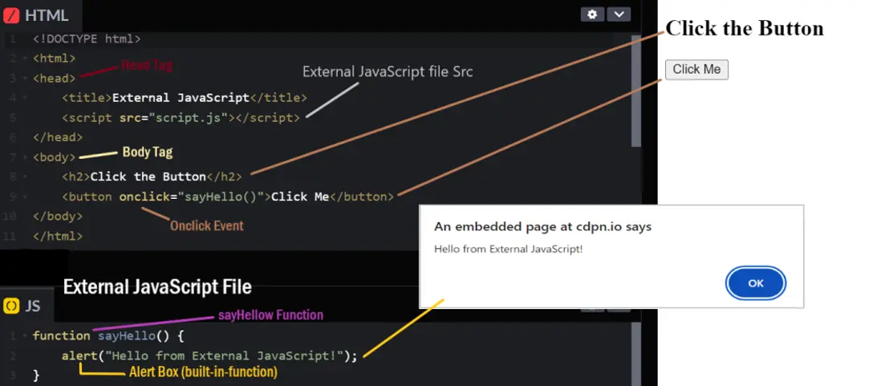Fold the <button> line arrow

point(24,197)
